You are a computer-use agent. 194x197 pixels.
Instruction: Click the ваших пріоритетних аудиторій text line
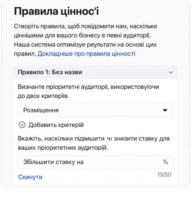pos(63,148)
